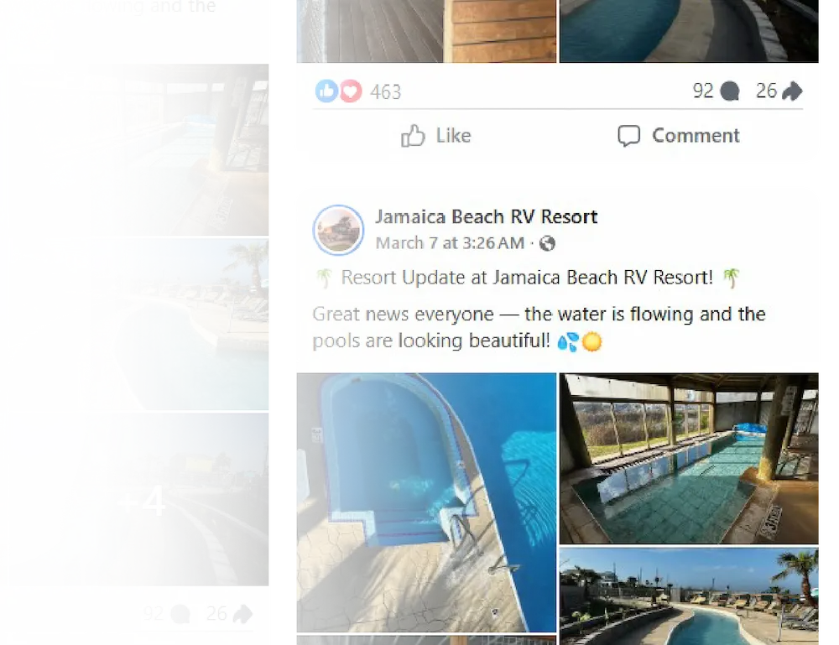
Task: Open the indoor covered pool photo
Action: (x=689, y=458)
